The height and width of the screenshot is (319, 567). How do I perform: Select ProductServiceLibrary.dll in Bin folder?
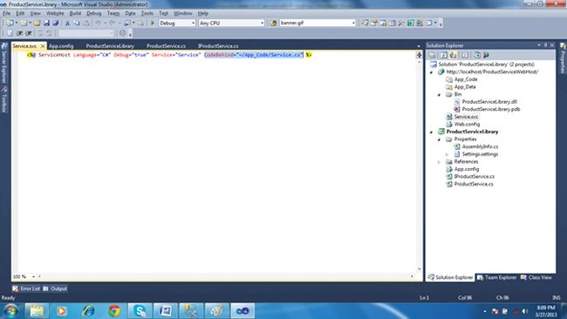tap(489, 102)
